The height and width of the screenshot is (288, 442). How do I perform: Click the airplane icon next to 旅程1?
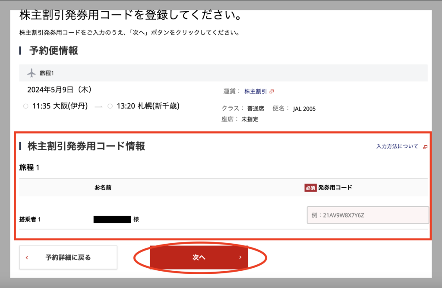pos(31,73)
